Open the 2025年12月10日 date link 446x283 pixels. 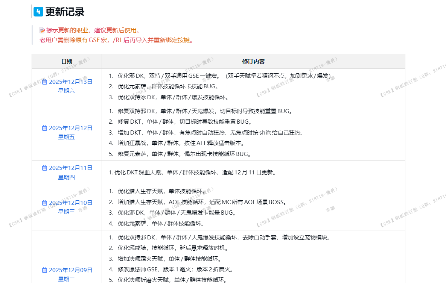tap(71, 203)
